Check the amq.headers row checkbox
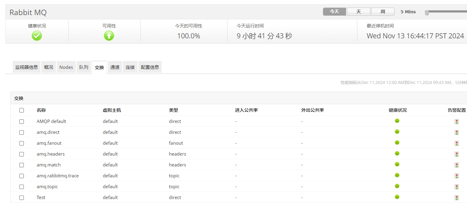467x203 pixels. click(x=21, y=154)
